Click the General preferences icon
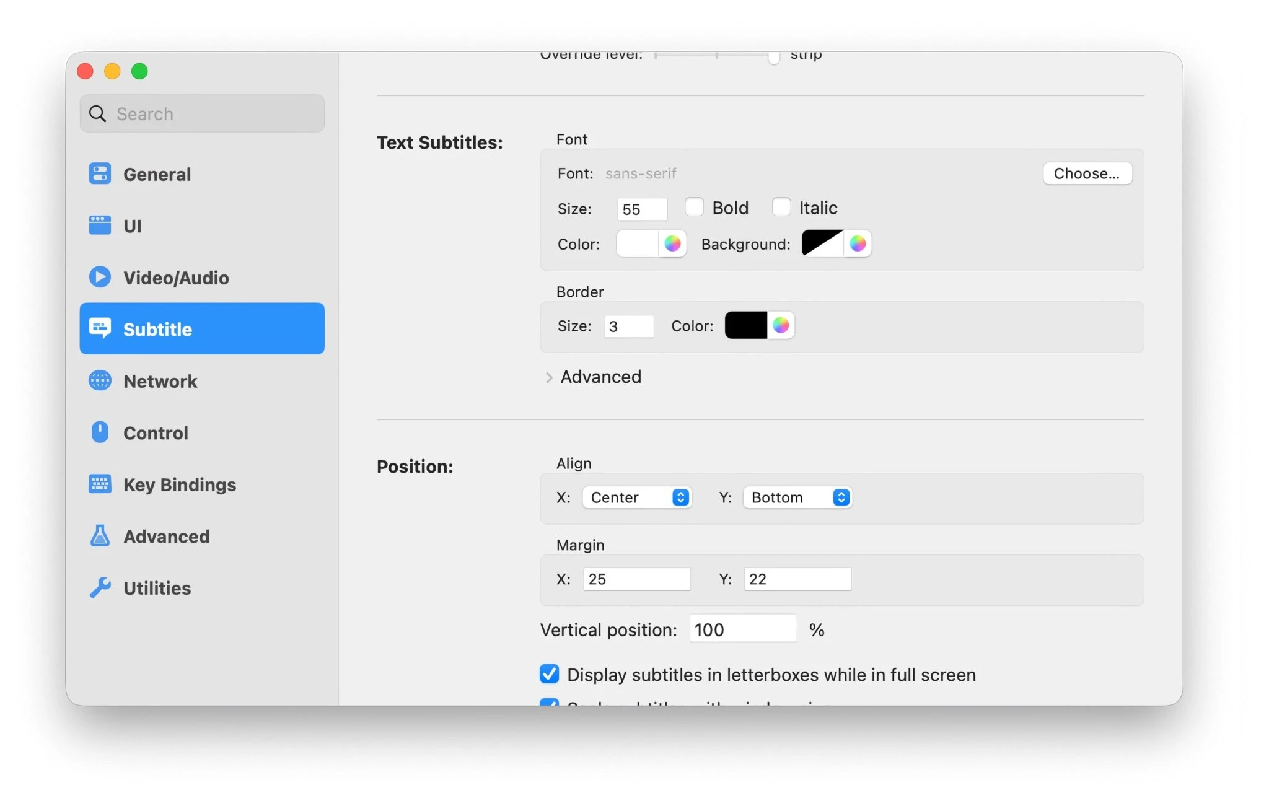Image resolution: width=1269 pixels, height=806 pixels. (100, 174)
